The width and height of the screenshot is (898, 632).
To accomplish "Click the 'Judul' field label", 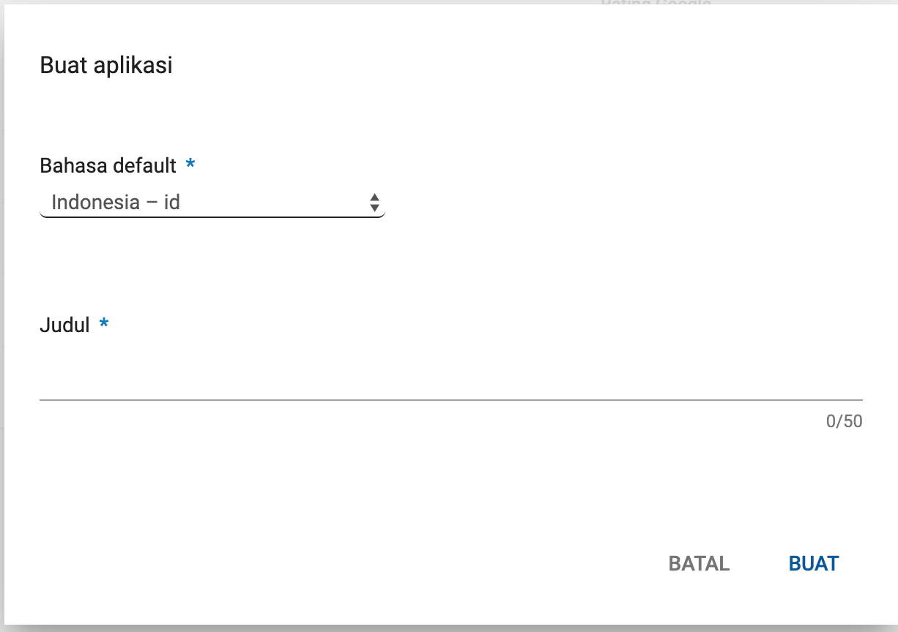I will coord(64,325).
